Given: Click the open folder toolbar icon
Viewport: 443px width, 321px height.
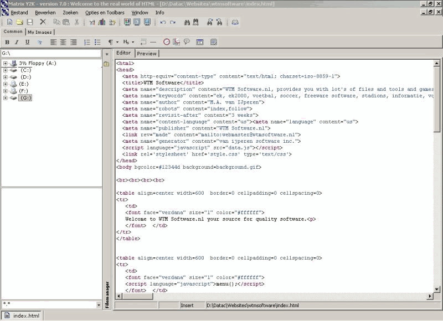Looking at the screenshot, I should [x=19, y=22].
